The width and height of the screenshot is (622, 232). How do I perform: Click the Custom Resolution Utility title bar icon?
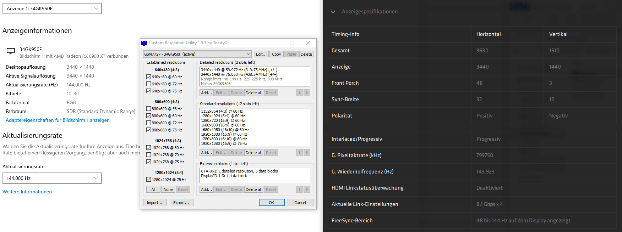click(144, 43)
